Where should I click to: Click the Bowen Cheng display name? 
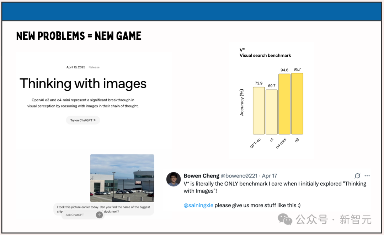201,176
